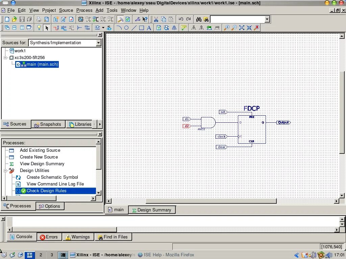The width and height of the screenshot is (346, 259).
Task: Switch to the Errors tab
Action: pos(49,237)
